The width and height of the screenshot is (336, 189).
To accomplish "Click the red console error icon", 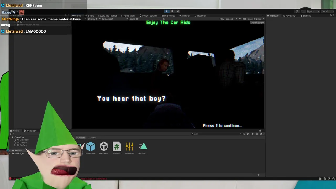I will point(10,179).
